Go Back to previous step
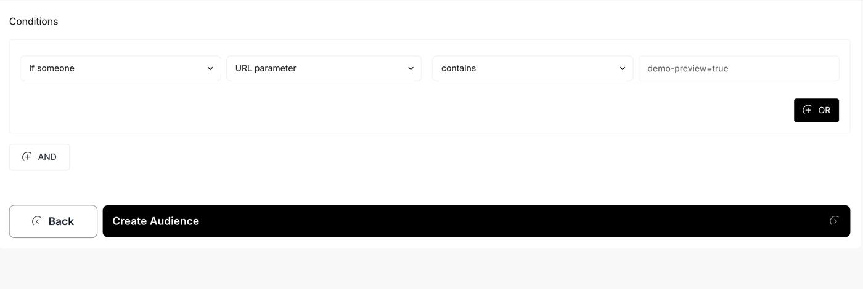The image size is (863, 289). pos(53,221)
